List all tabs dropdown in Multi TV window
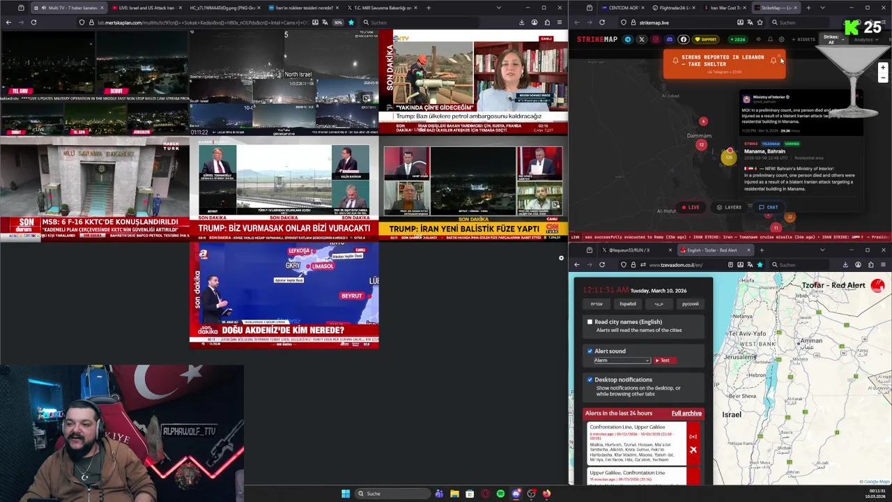Image resolution: width=892 pixels, height=502 pixels. pyautogui.click(x=498, y=8)
